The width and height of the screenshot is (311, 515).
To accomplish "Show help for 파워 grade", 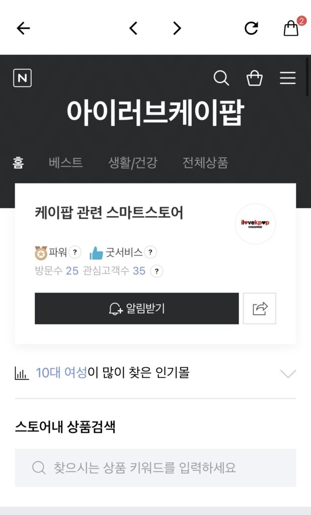I will (x=75, y=252).
